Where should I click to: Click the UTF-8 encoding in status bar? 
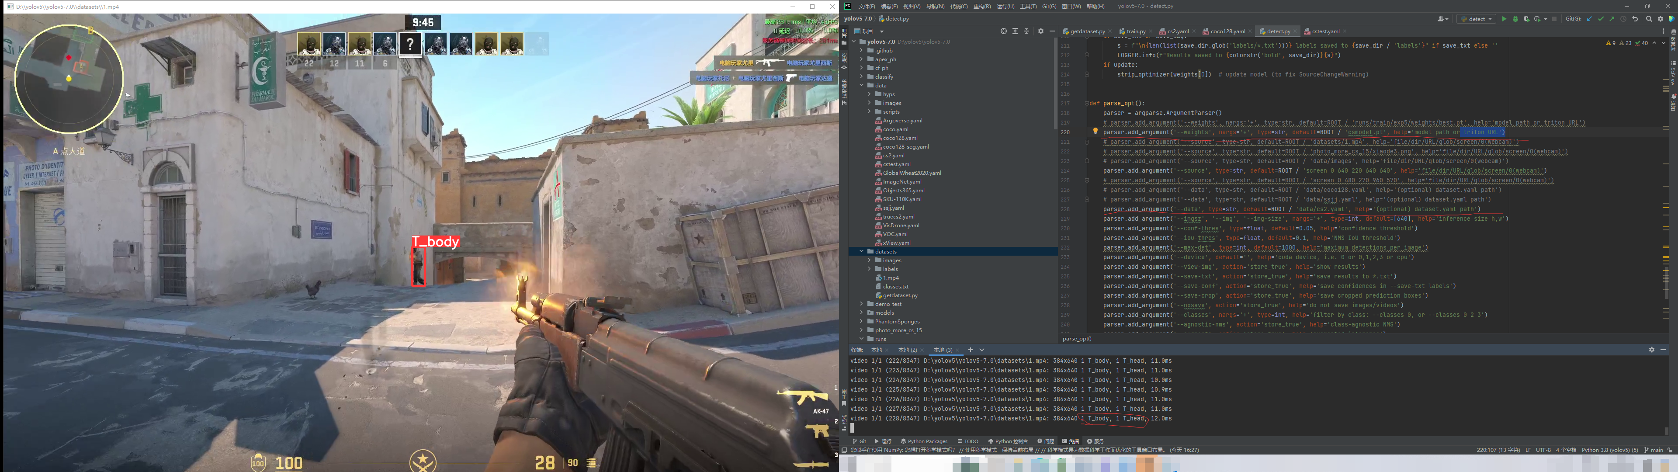tap(1544, 450)
